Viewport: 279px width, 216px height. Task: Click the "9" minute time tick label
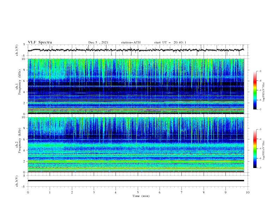[x=225, y=192]
